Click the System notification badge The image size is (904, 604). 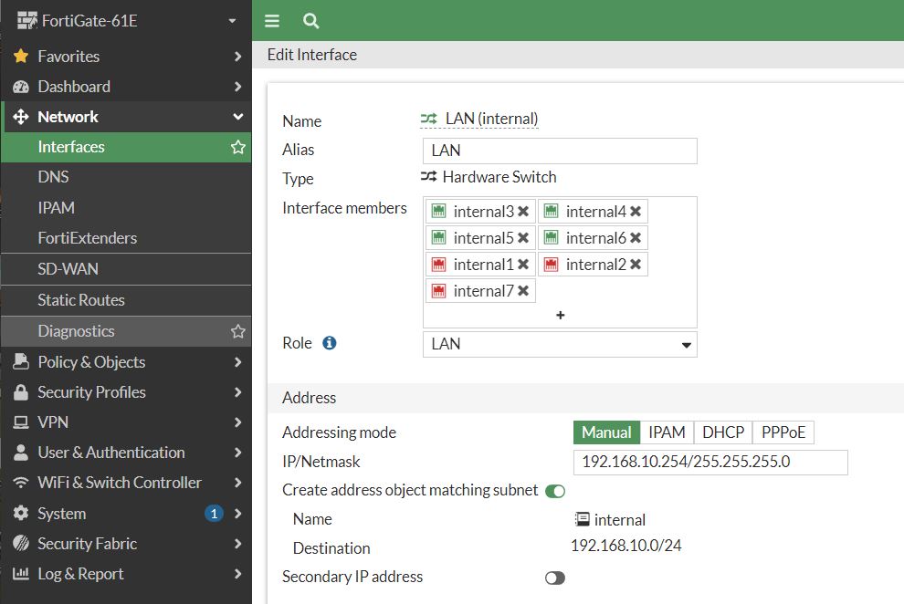[214, 514]
